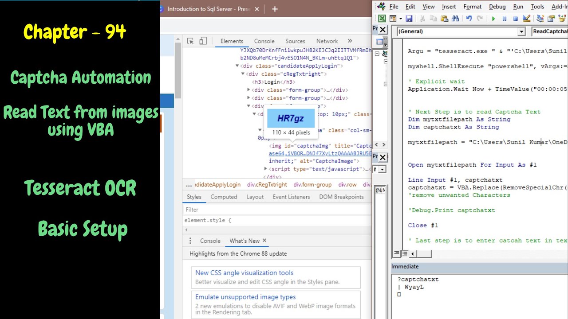
Task: Open the Properties pane object dropdown
Action: (383, 169)
